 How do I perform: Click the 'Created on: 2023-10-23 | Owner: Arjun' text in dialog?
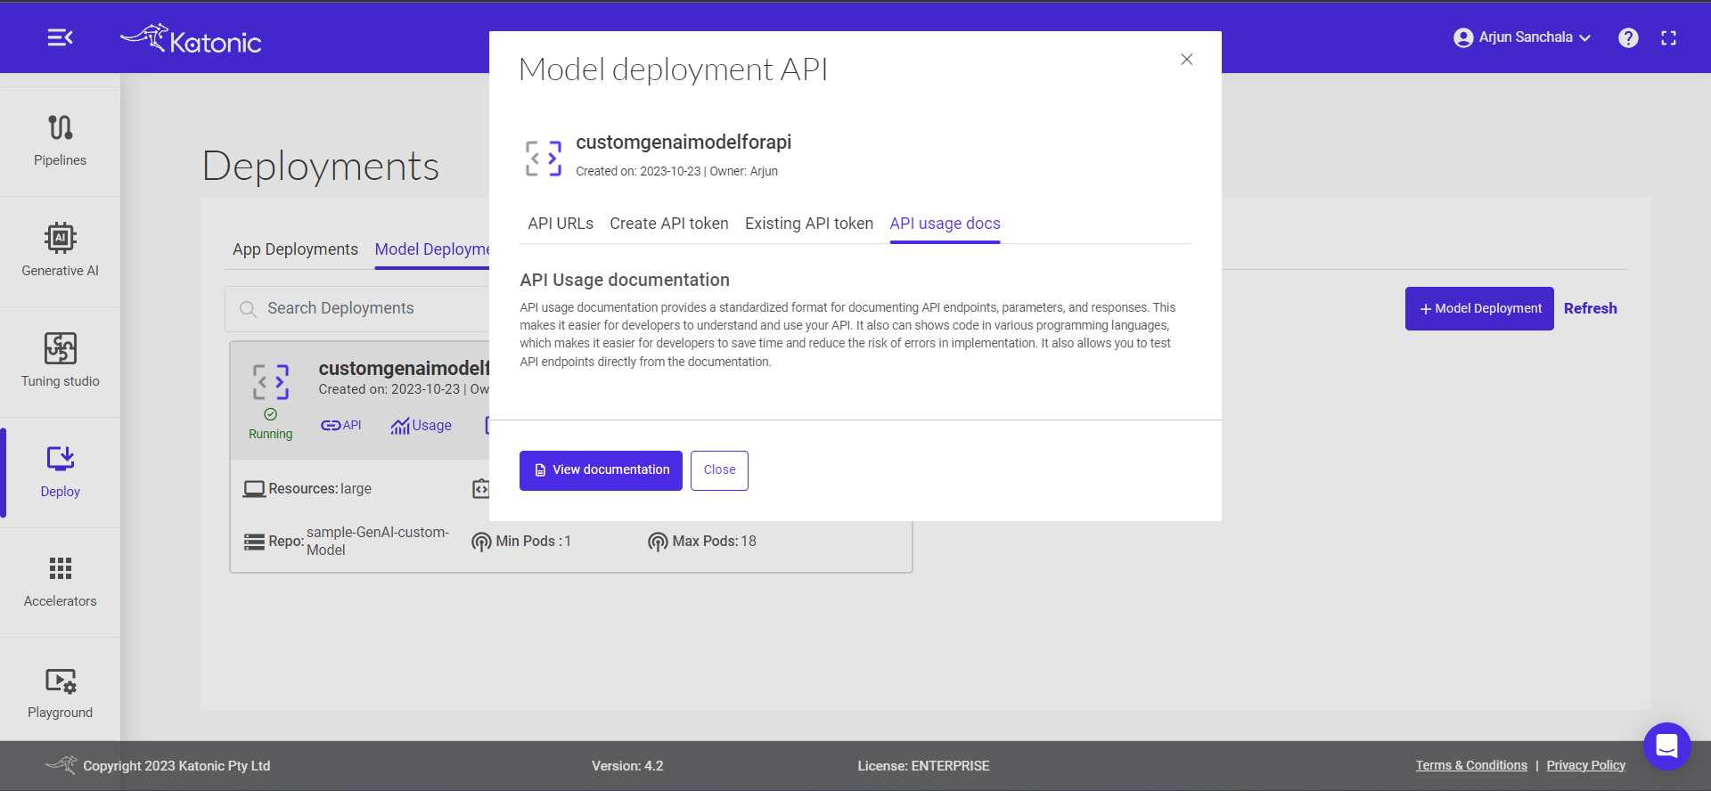click(x=676, y=171)
